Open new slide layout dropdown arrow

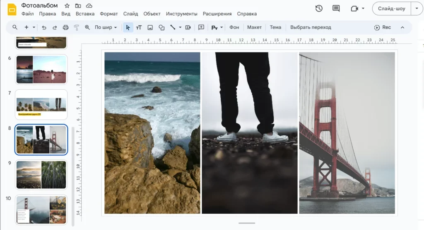pos(34,27)
